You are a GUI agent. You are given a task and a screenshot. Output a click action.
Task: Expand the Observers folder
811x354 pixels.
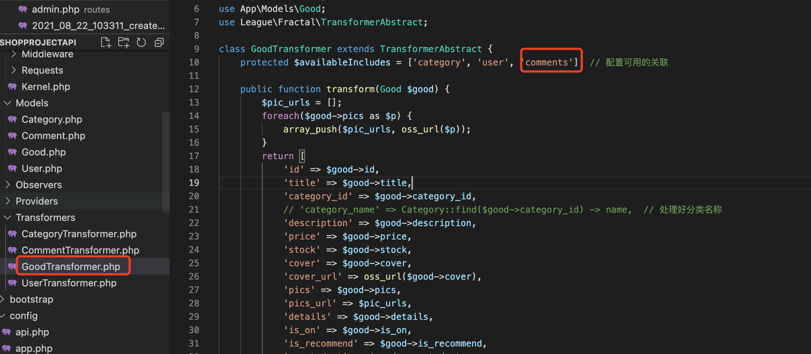[x=8, y=185]
